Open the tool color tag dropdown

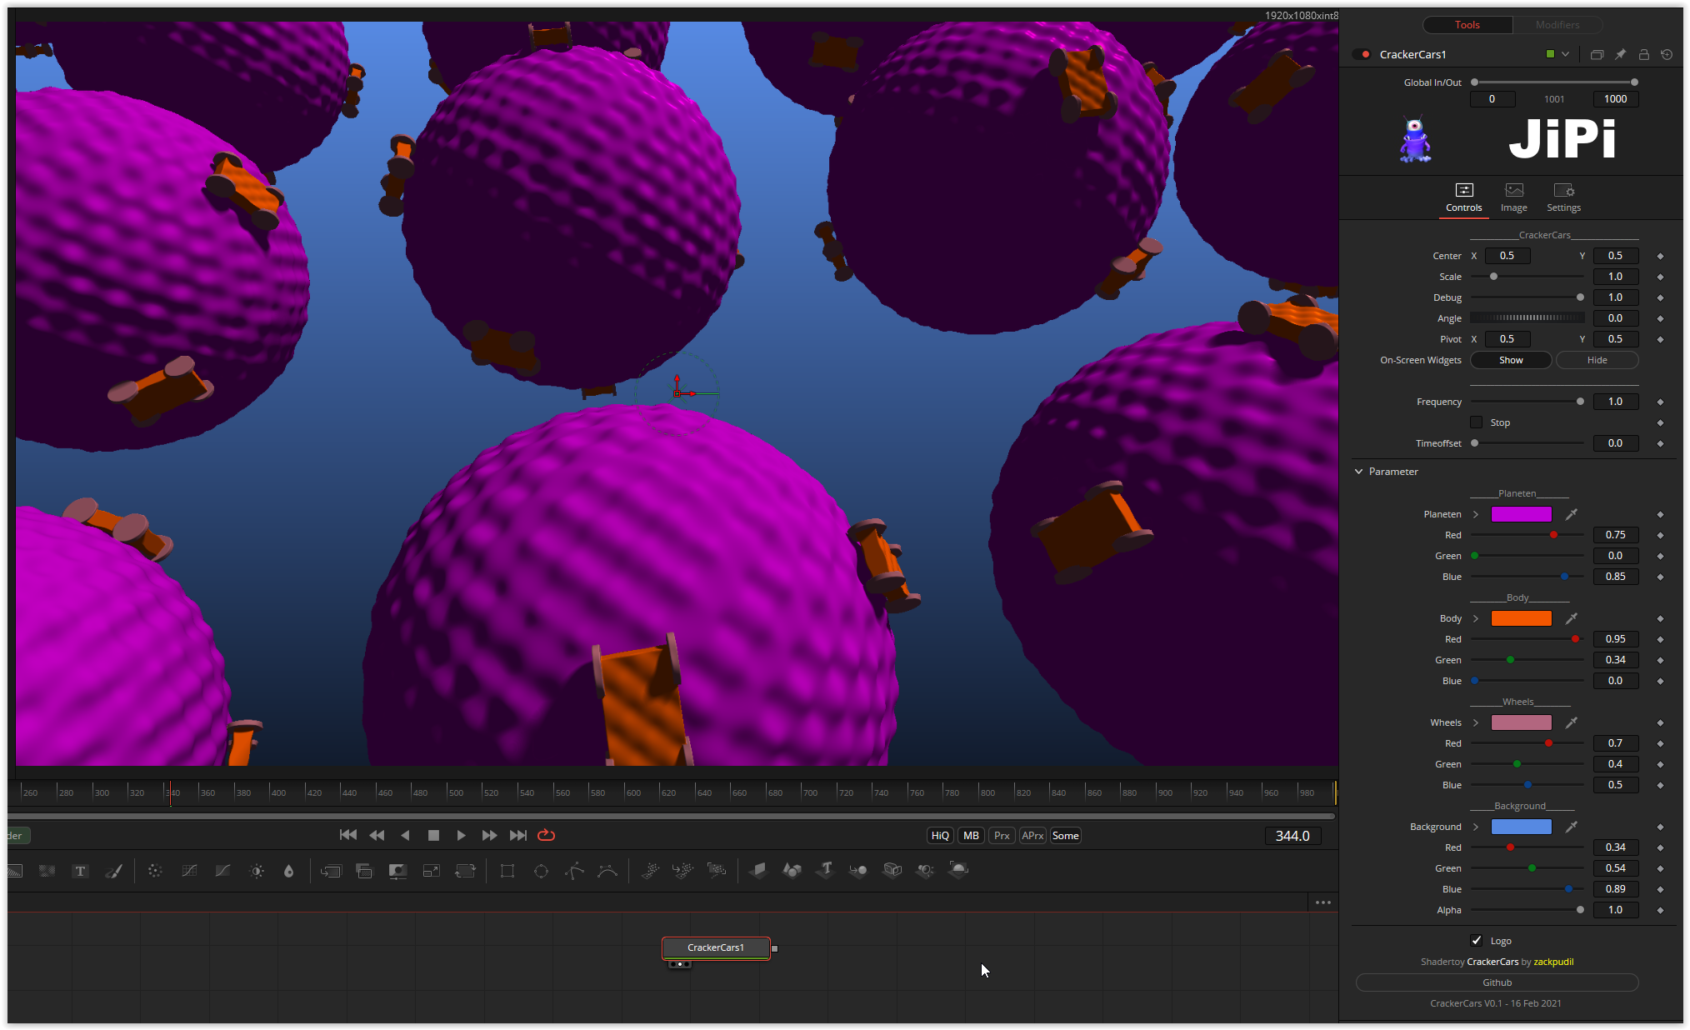[1565, 54]
